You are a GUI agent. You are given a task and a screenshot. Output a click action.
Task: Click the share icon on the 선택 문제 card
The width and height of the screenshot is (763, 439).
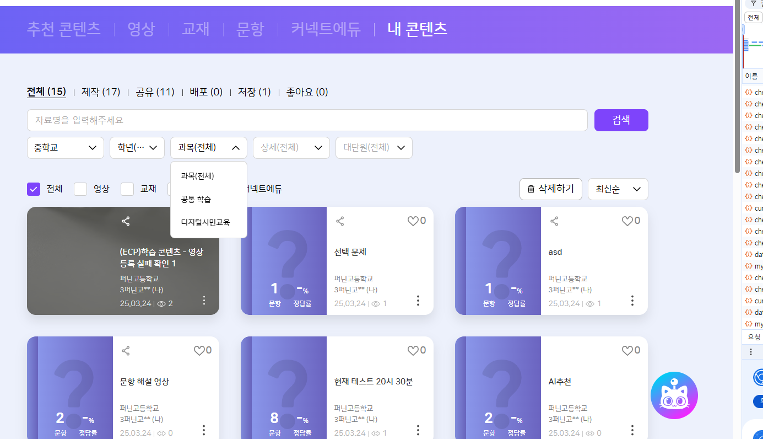[x=340, y=221]
